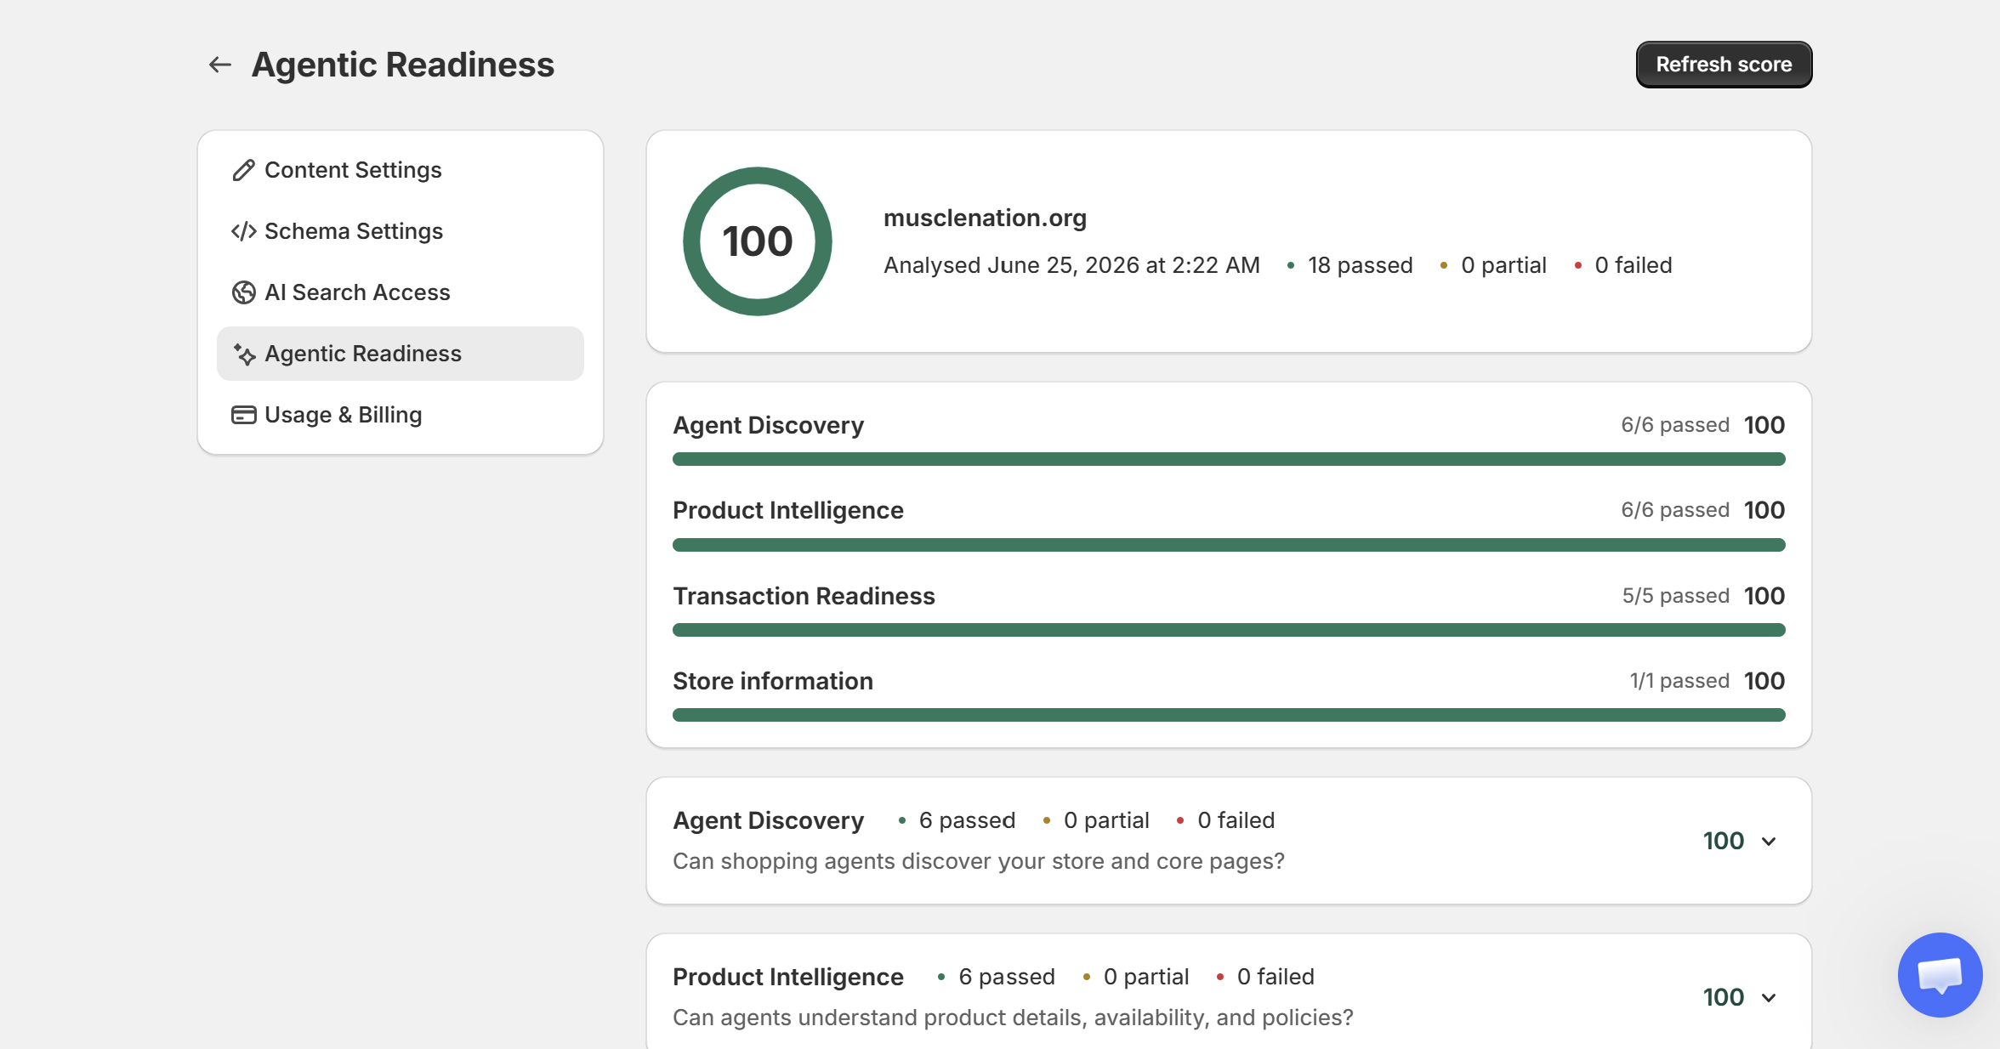Open the chat support bubble
Image resolution: width=2000 pixels, height=1049 pixels.
click(1940, 975)
